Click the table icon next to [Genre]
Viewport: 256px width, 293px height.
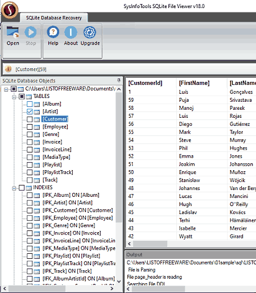[x=37, y=134]
